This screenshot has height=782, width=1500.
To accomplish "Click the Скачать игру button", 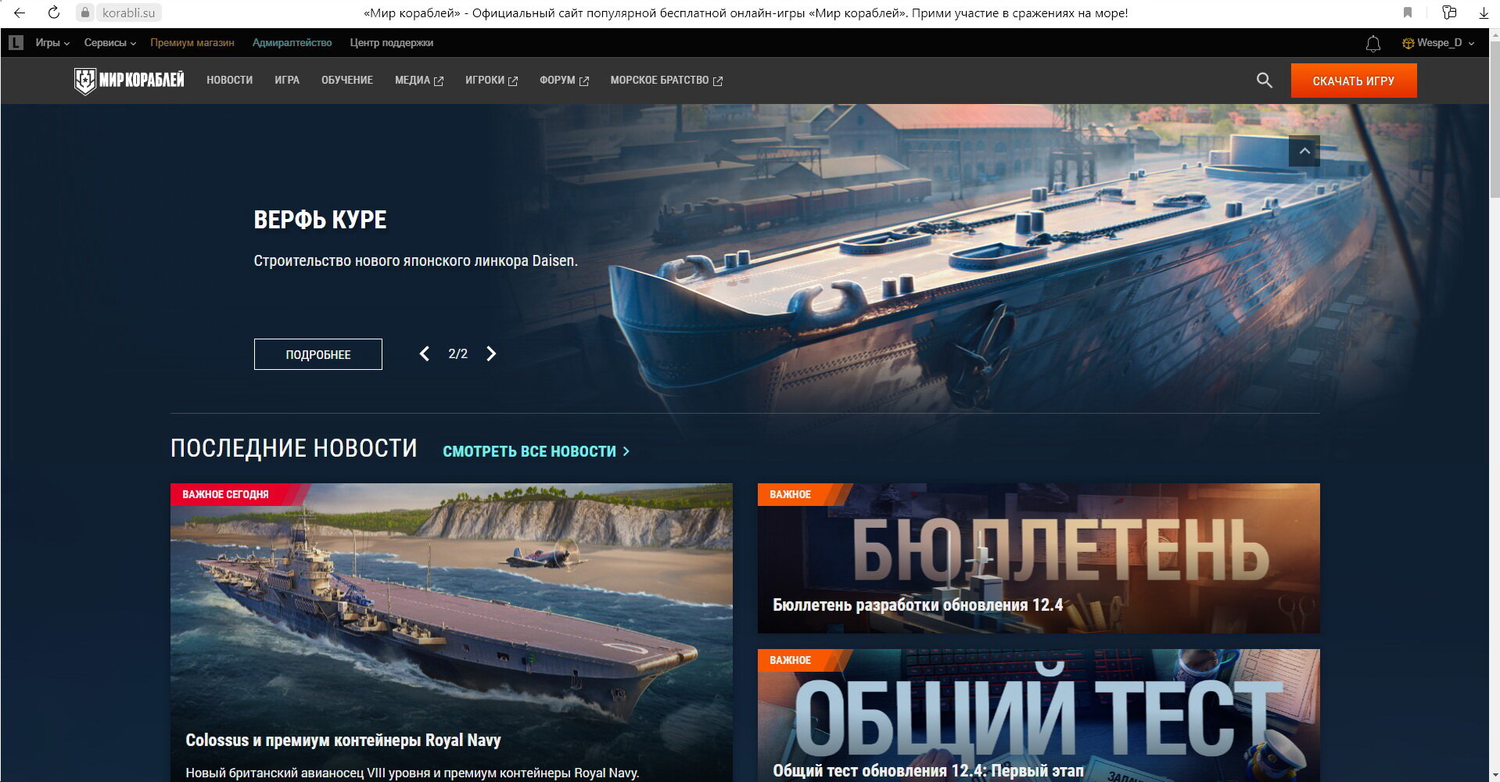I will coord(1353,81).
